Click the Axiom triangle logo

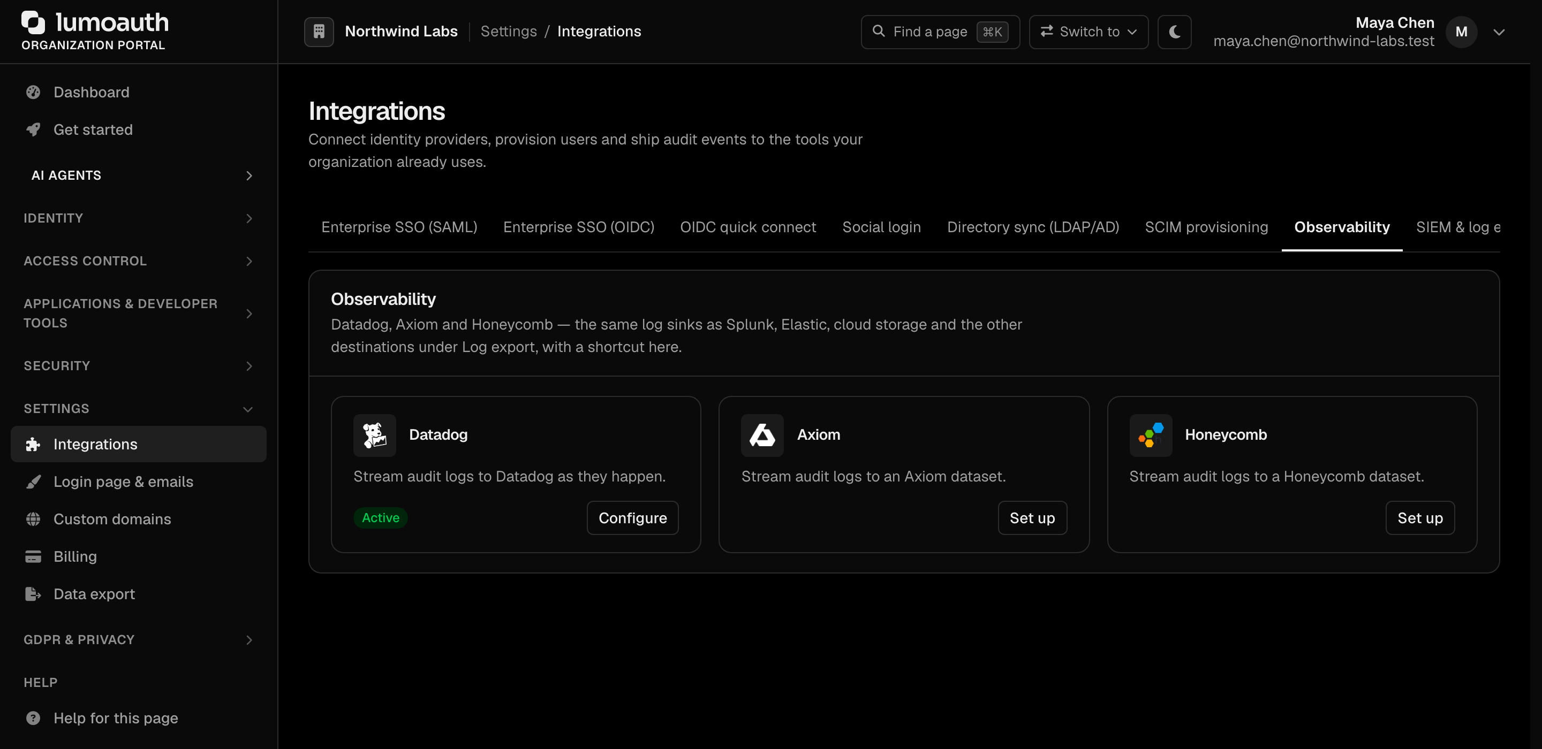pos(762,435)
